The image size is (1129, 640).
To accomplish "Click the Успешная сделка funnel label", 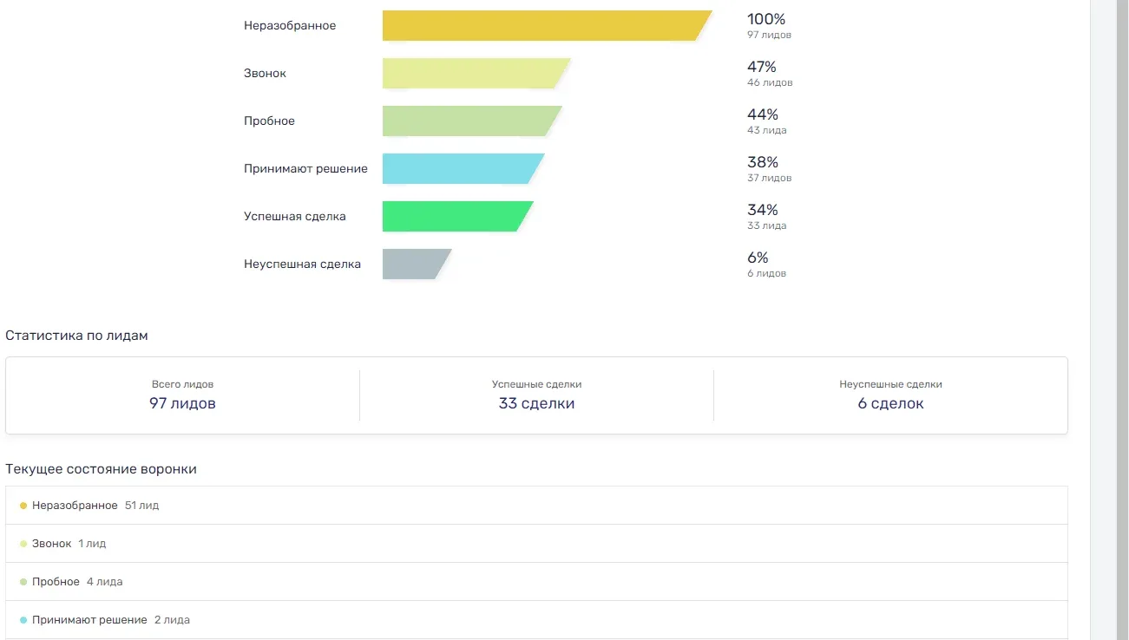I will pos(295,217).
